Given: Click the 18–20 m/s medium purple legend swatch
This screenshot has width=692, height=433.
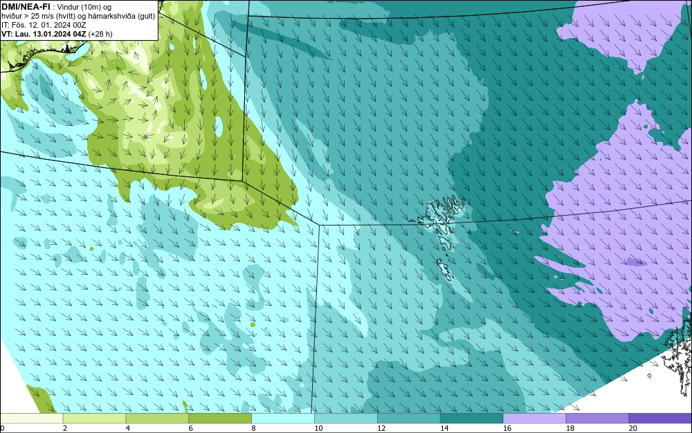Looking at the screenshot, I should tap(598, 418).
